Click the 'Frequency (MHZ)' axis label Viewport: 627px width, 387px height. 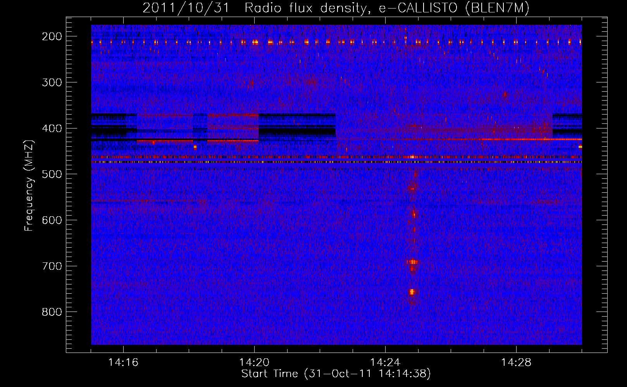tap(29, 185)
